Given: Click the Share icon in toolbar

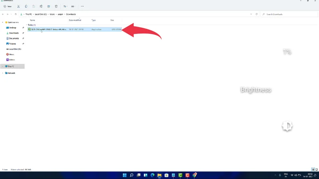Looking at the screenshot, I should pos(49,6).
